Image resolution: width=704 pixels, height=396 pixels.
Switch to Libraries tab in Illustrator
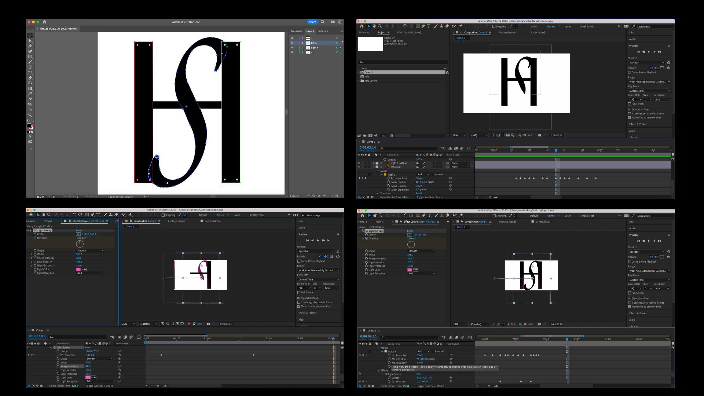pos(323,31)
